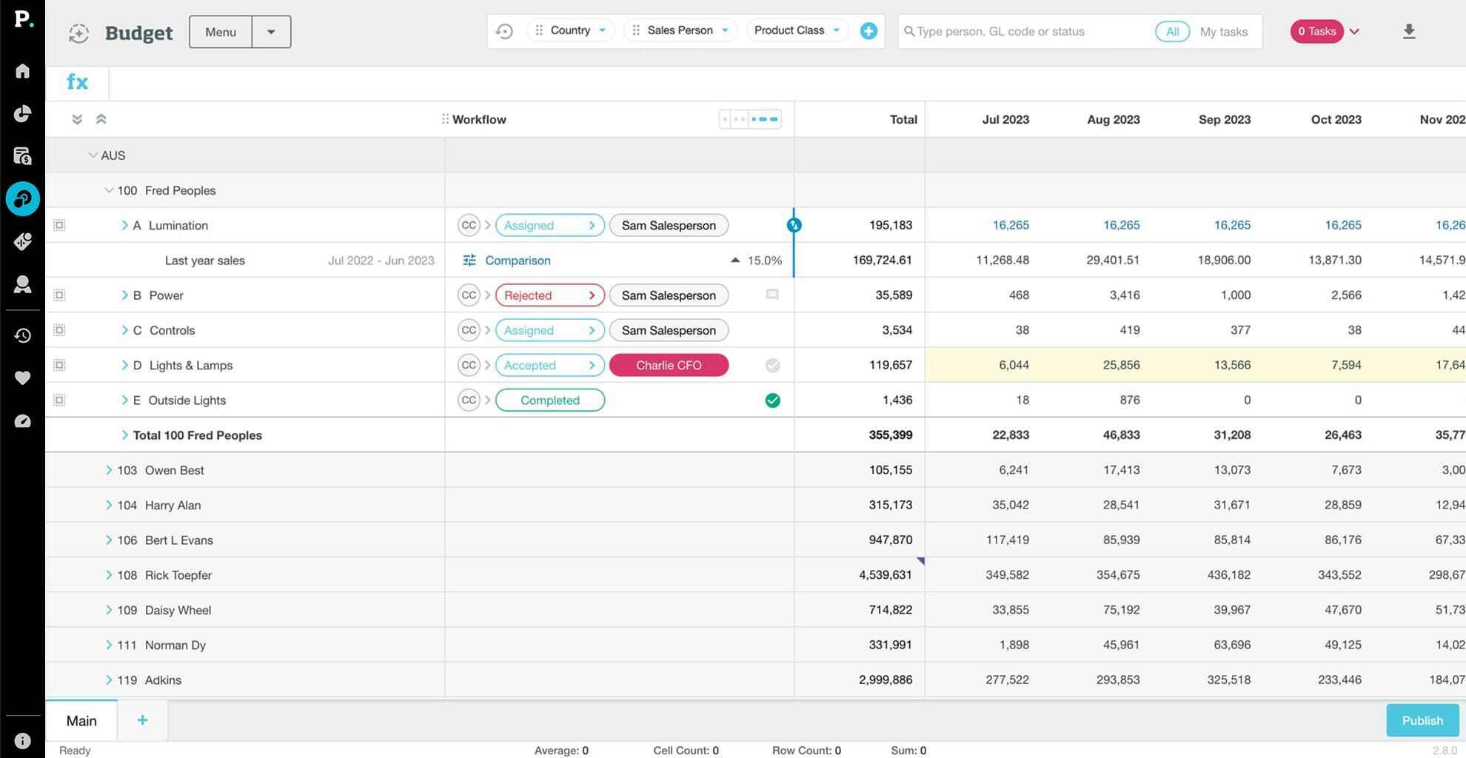Add a new sheet tab
The width and height of the screenshot is (1466, 758).
[x=142, y=720]
